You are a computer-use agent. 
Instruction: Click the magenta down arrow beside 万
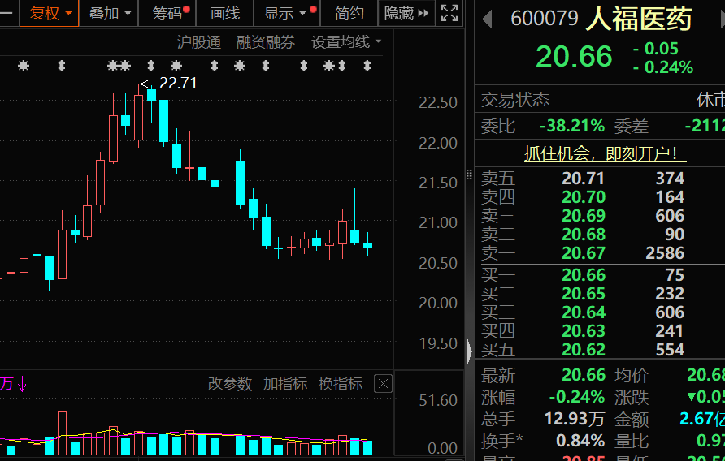click(23, 385)
